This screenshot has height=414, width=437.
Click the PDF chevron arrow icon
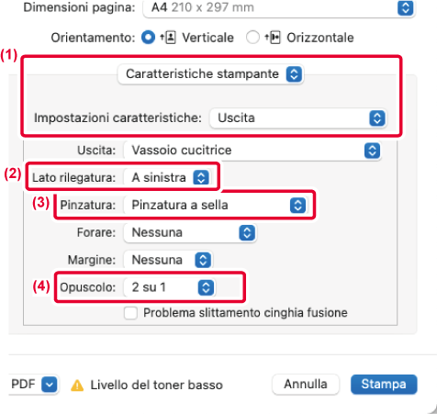50,385
